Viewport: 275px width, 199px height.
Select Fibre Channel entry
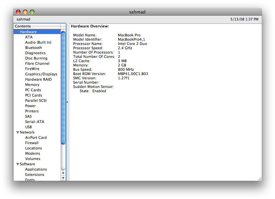(37, 63)
